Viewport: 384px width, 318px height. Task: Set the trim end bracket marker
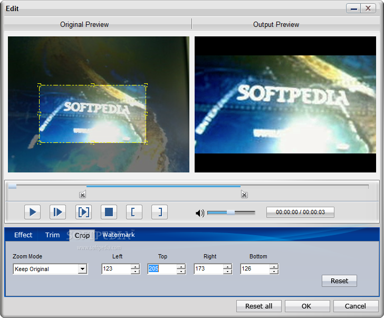coord(159,212)
